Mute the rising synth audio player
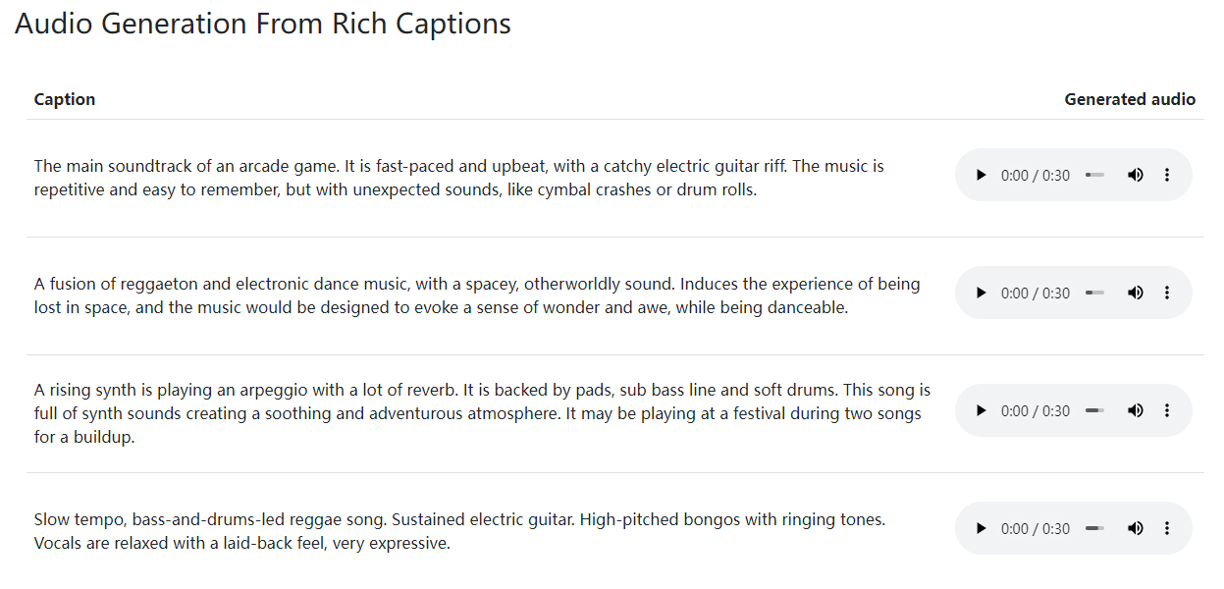 click(1136, 410)
